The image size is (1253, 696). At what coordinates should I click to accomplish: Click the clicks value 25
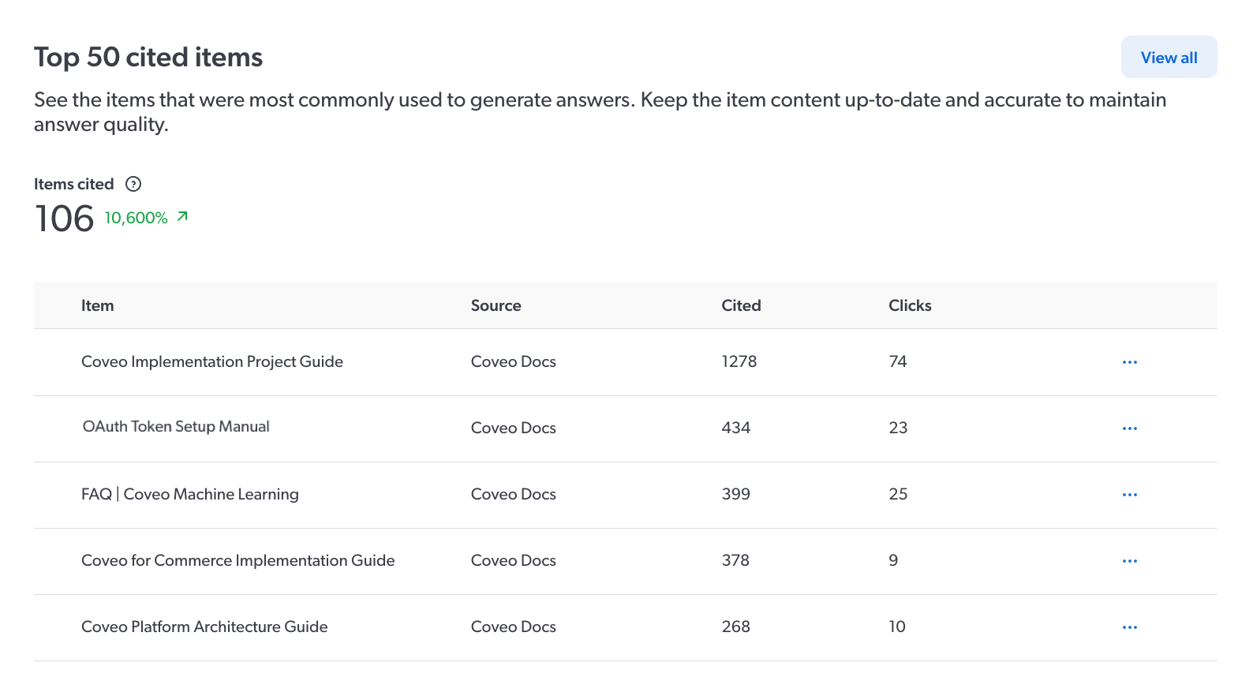pos(898,494)
